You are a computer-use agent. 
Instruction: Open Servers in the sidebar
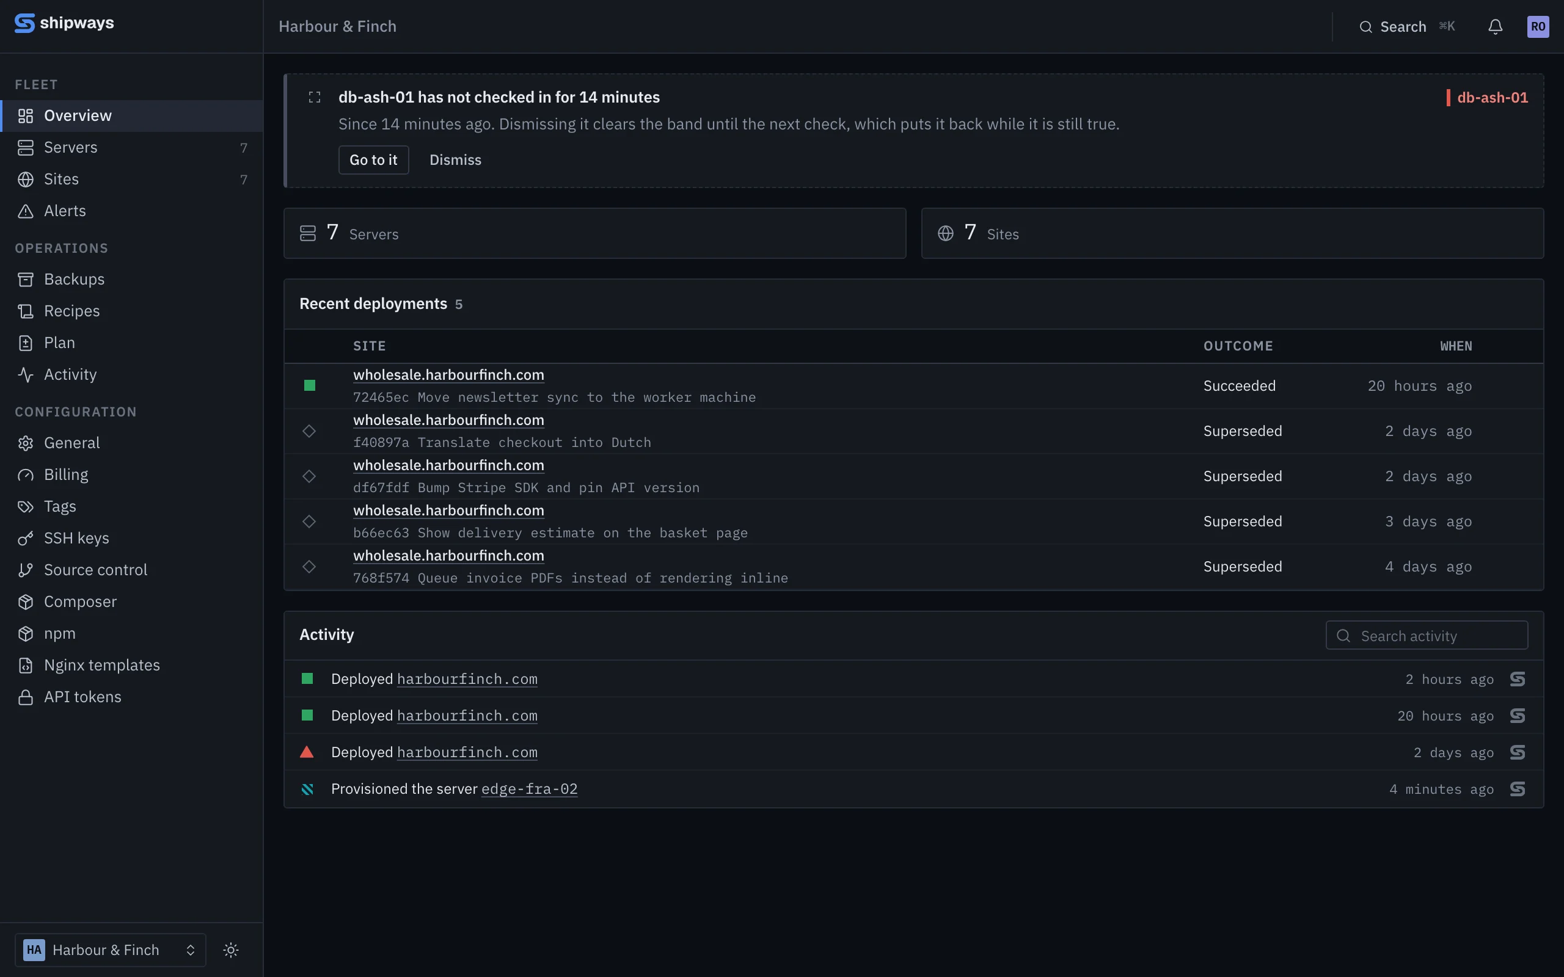(x=132, y=147)
